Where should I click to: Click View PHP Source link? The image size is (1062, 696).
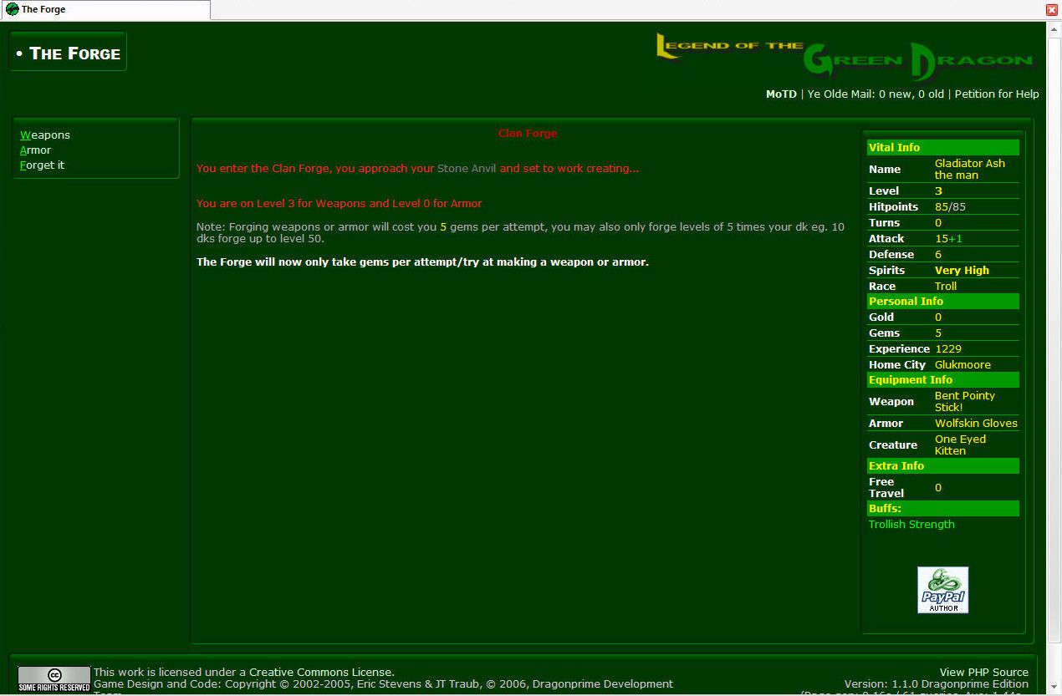click(x=983, y=672)
